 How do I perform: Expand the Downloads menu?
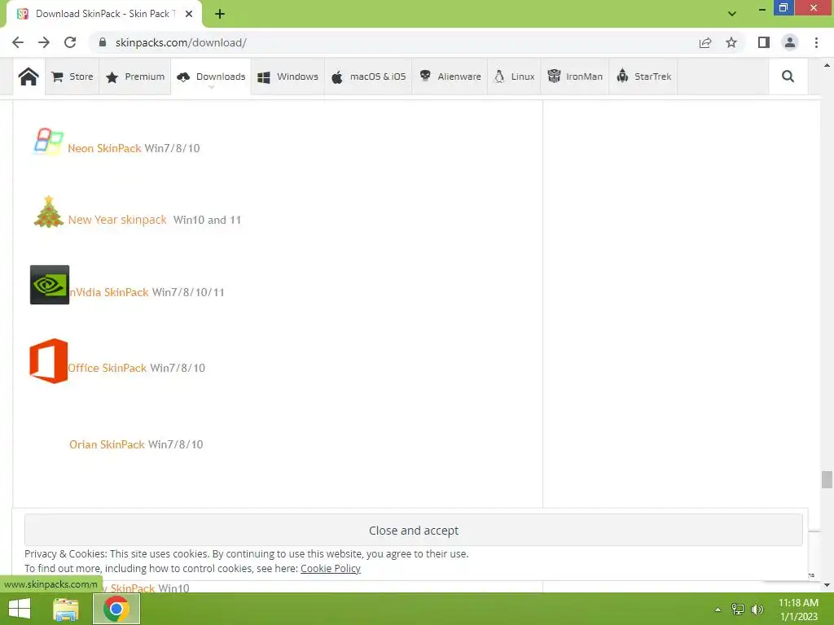coord(211,76)
